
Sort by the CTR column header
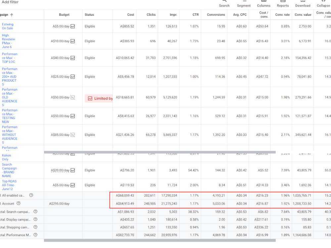[196, 15]
